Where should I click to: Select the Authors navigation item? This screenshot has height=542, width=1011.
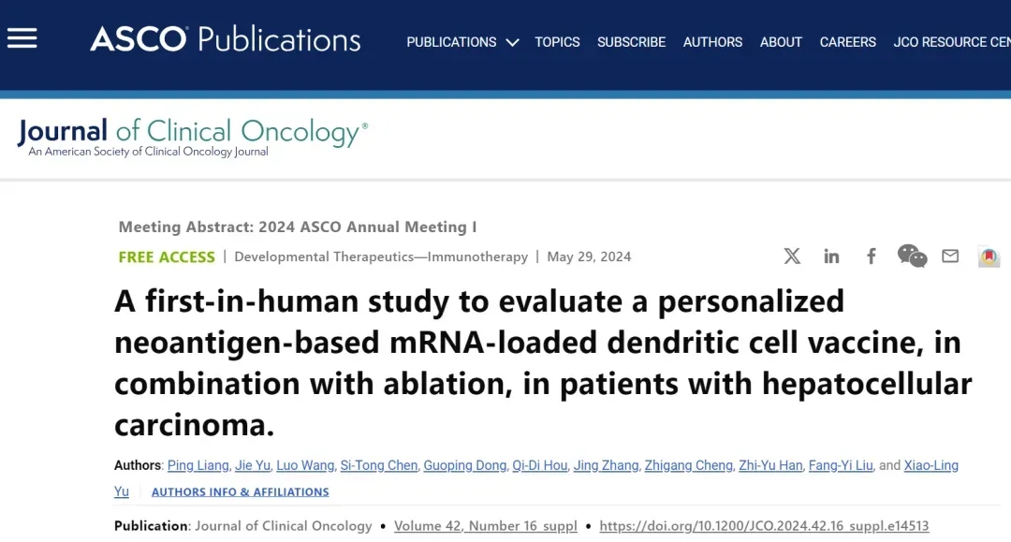click(712, 42)
